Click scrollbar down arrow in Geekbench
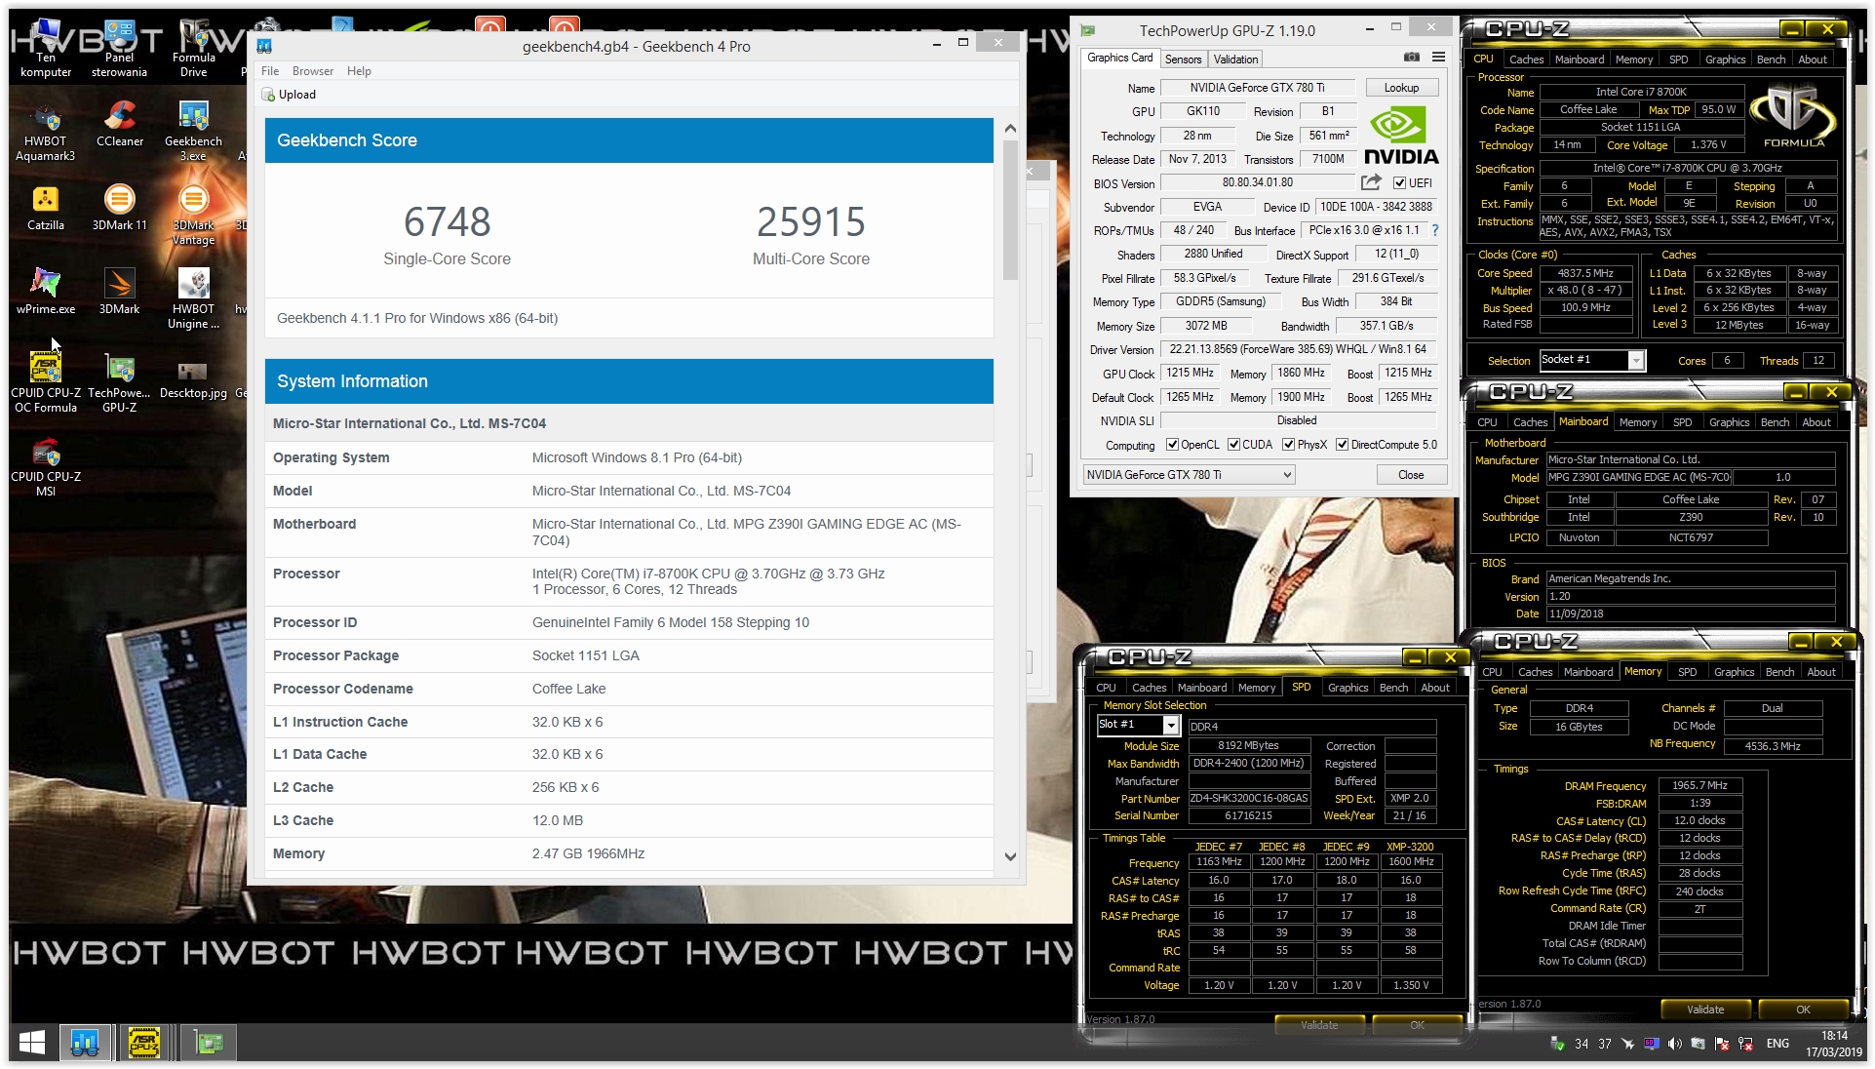This screenshot has width=1875, height=1069. point(1010,856)
